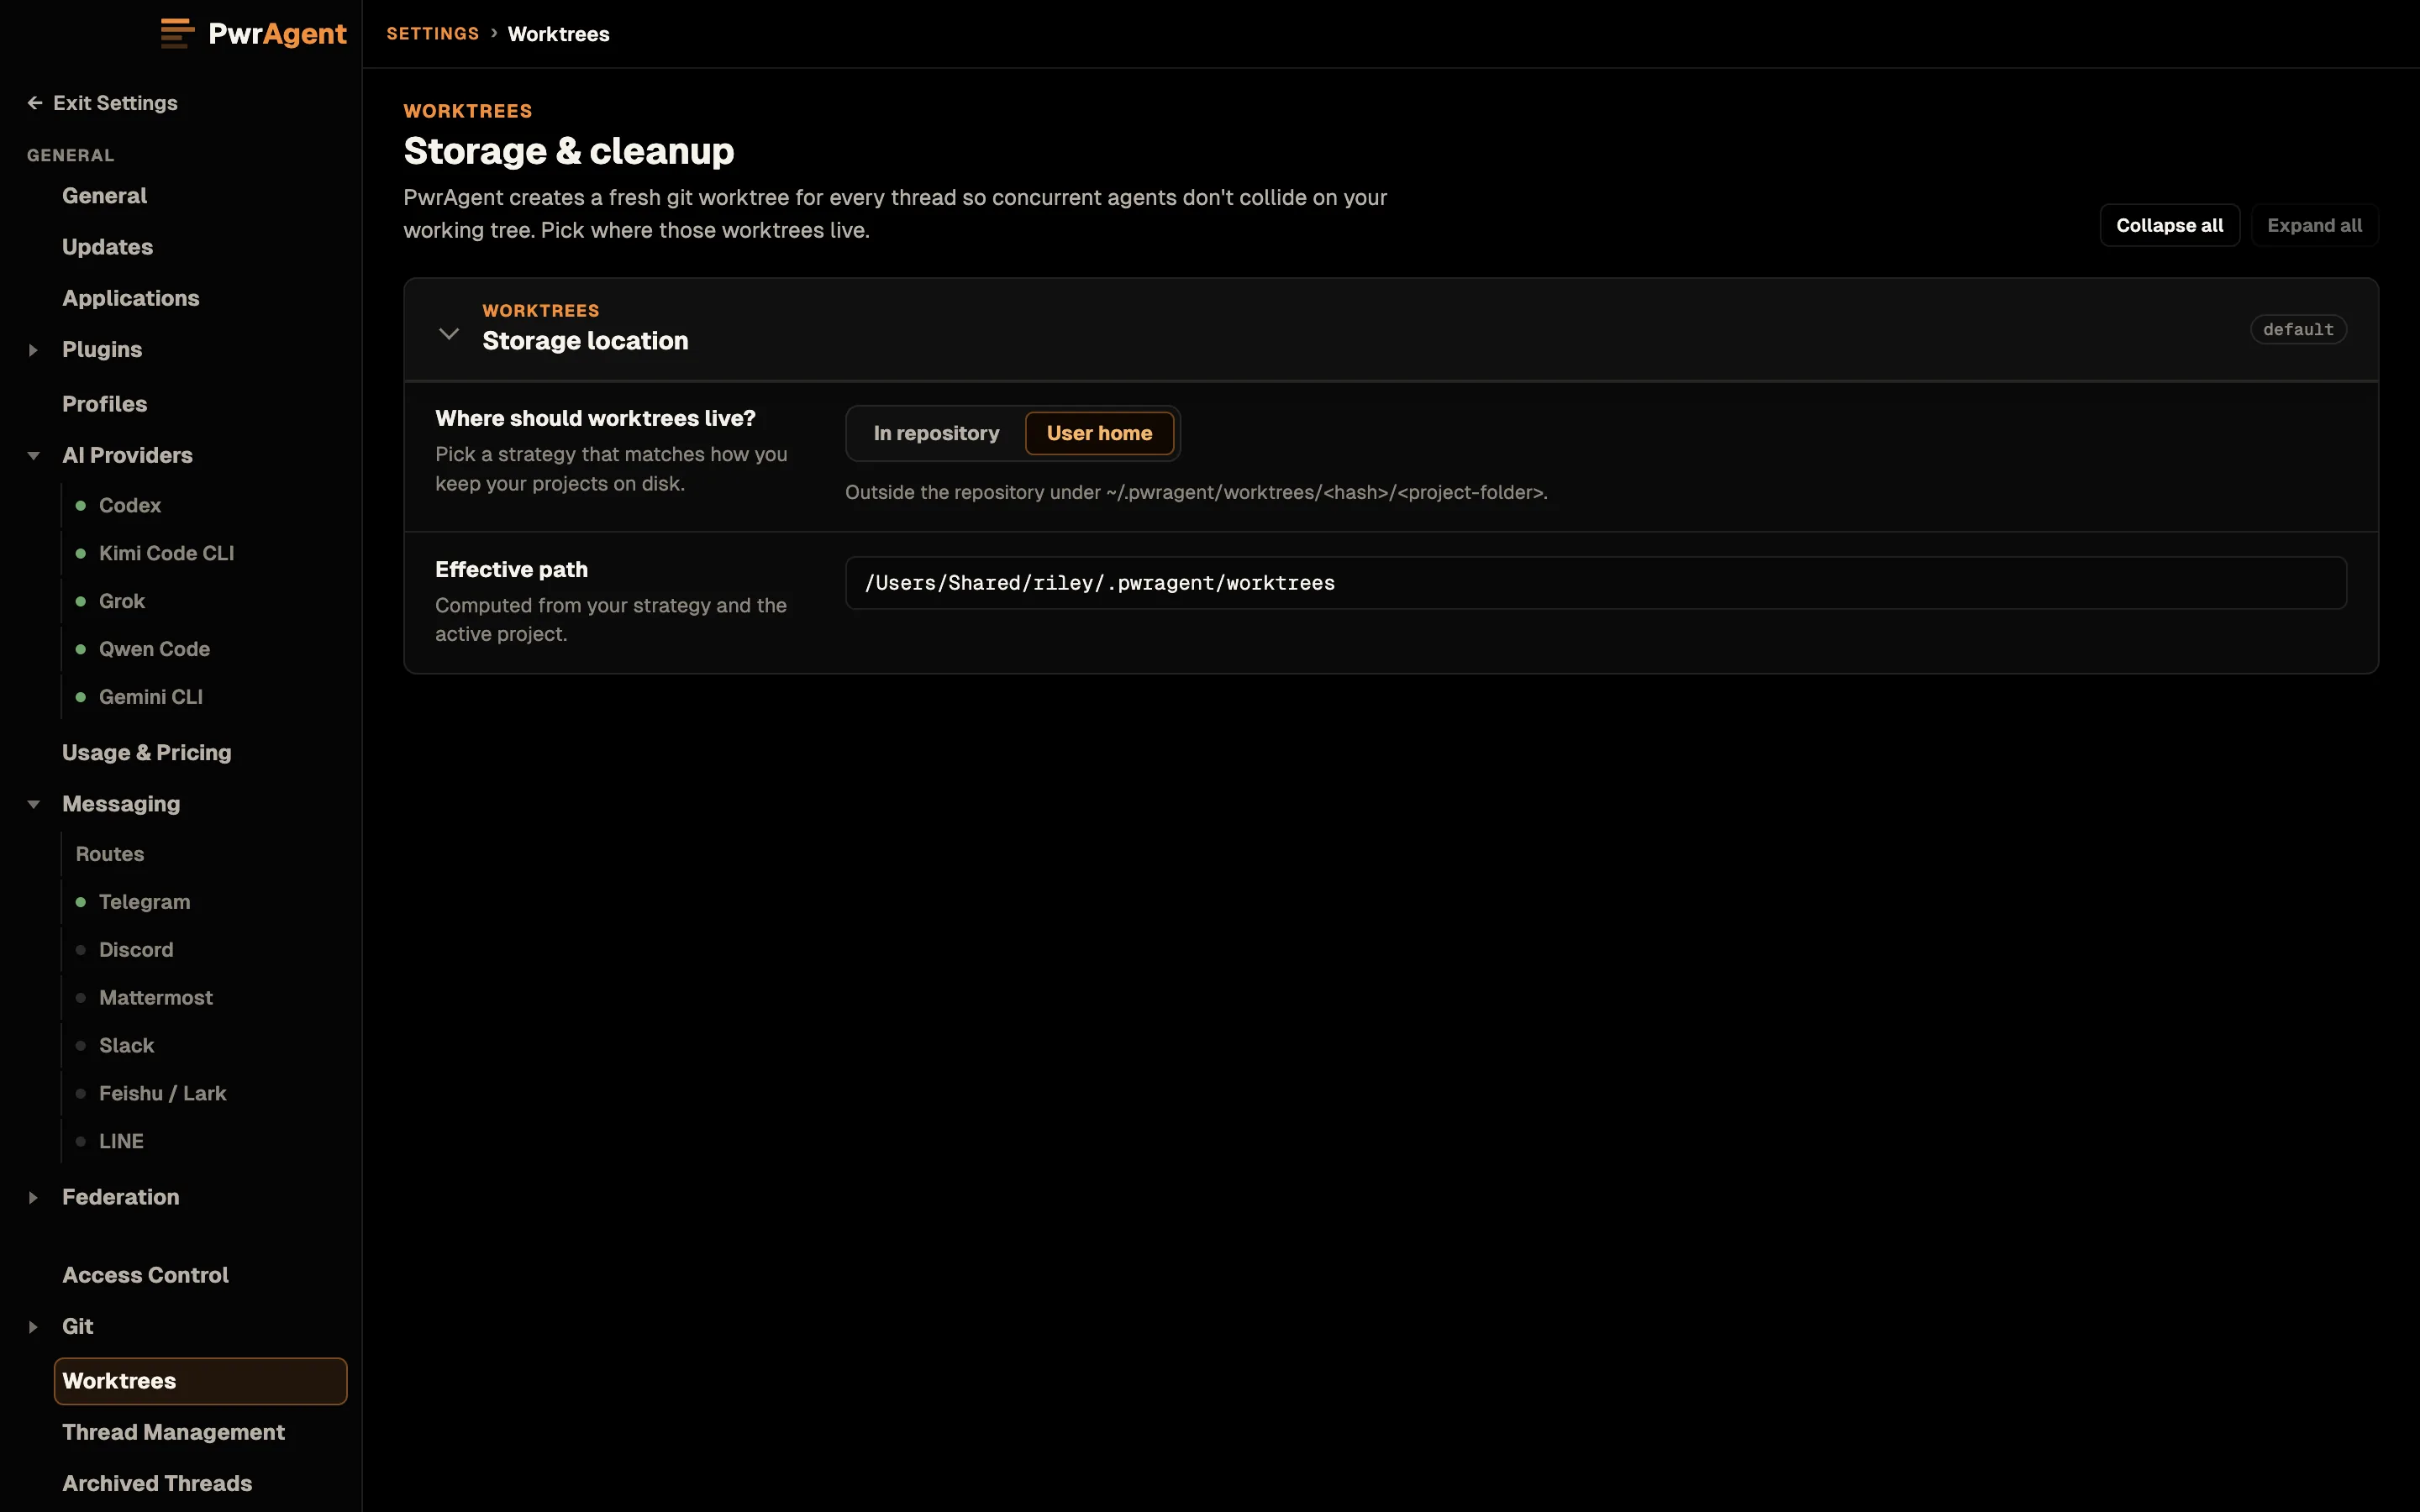Collapse the Messaging group arrow

pyautogui.click(x=33, y=804)
